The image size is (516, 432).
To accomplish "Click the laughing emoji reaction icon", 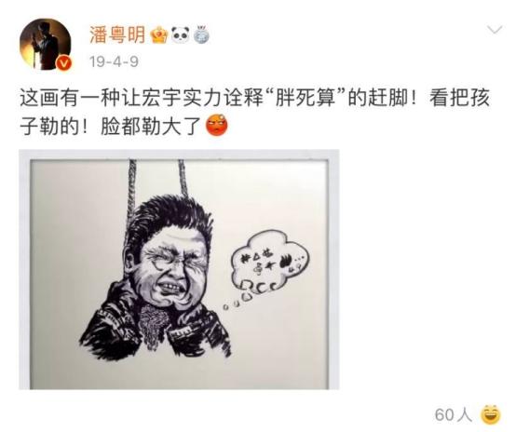I will 490,414.
